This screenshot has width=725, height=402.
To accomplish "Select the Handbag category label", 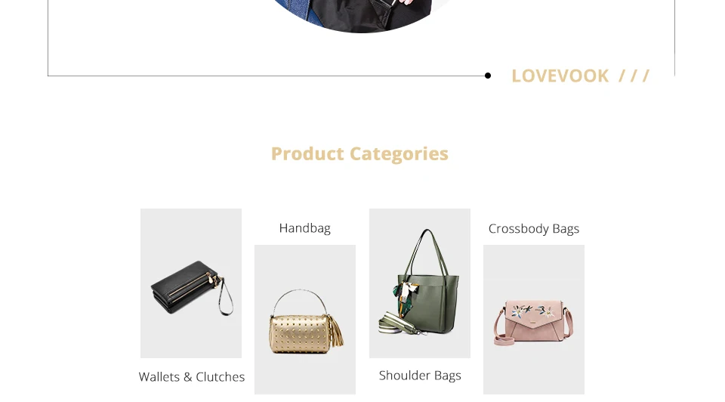I will coord(304,228).
